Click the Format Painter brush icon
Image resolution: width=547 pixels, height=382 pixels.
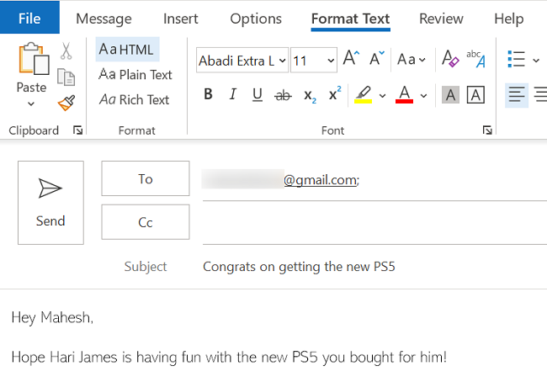pos(66,103)
